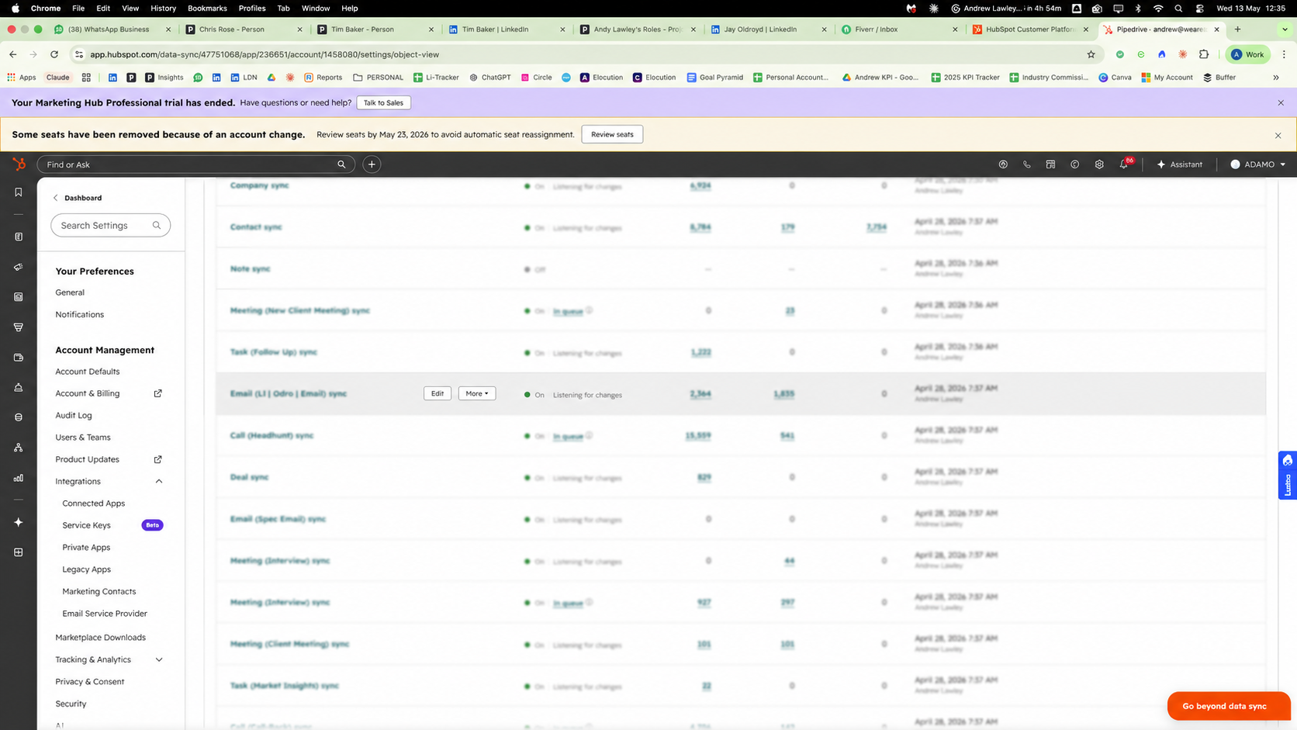Open the settings gear icon
The image size is (1297, 730).
[1099, 164]
